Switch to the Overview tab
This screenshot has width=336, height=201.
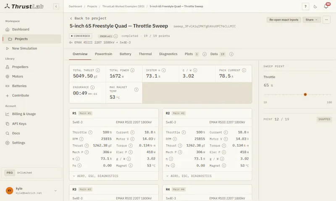pos(80,54)
